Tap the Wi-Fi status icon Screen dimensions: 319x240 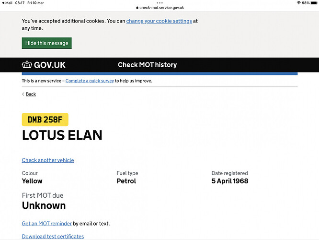(x=298, y=3)
